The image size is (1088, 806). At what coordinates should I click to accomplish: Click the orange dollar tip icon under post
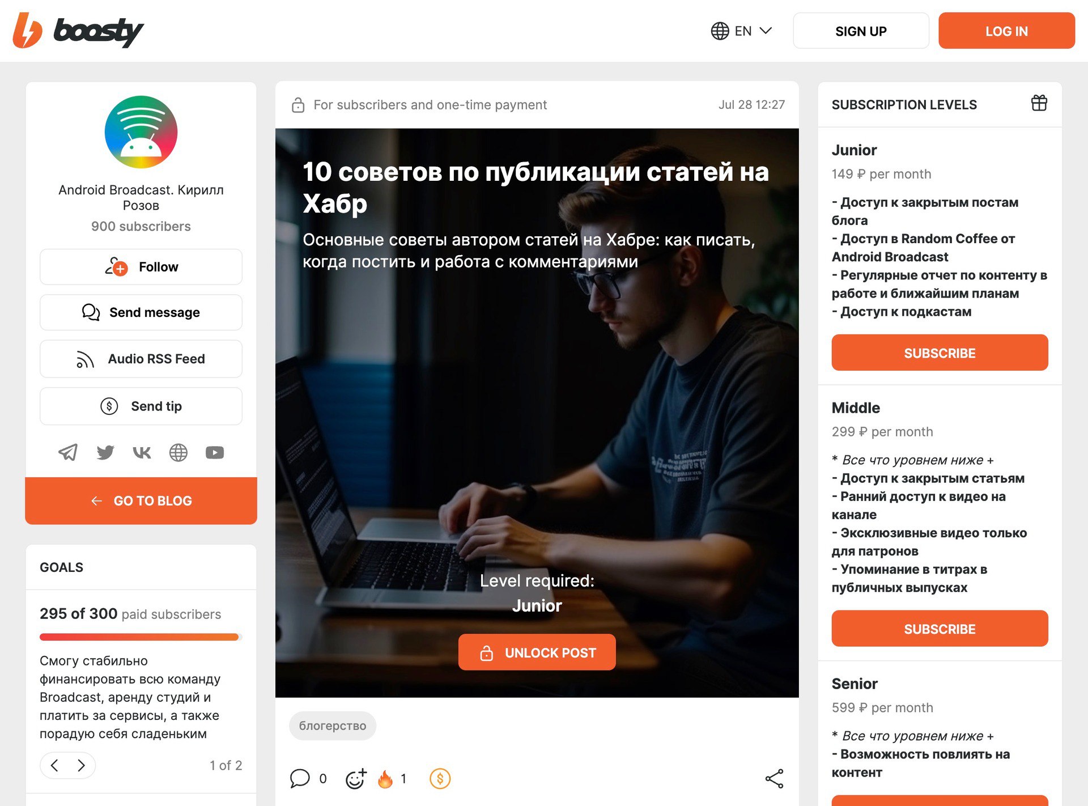(440, 779)
